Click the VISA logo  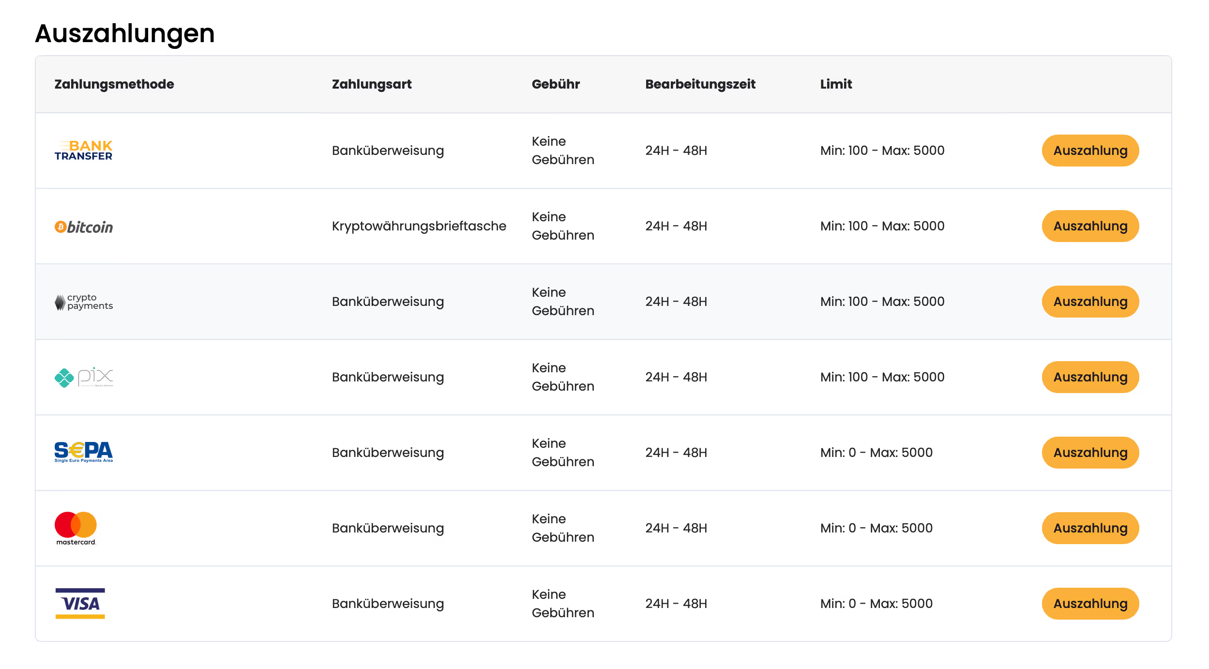(80, 603)
